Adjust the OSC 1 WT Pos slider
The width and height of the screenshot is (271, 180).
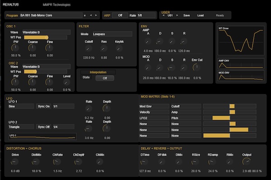46,38
